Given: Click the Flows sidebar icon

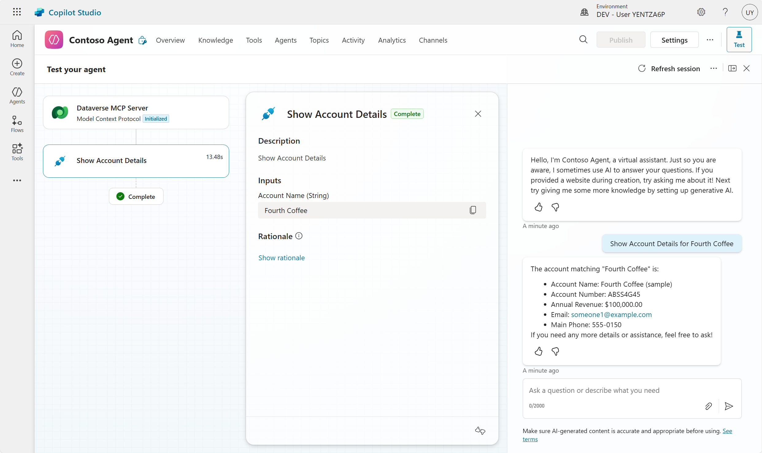Looking at the screenshot, I should [17, 124].
